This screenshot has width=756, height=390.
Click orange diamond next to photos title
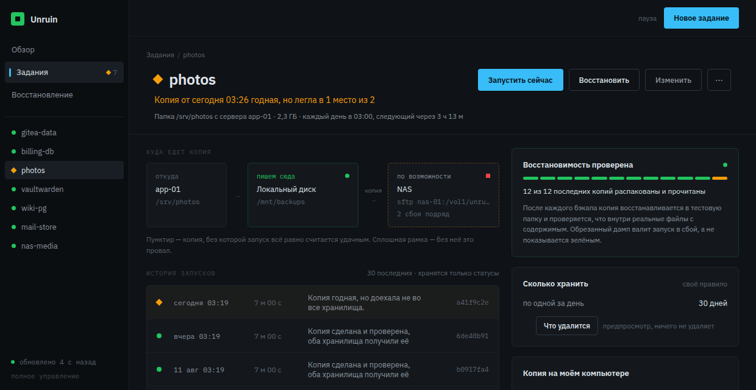click(x=158, y=79)
